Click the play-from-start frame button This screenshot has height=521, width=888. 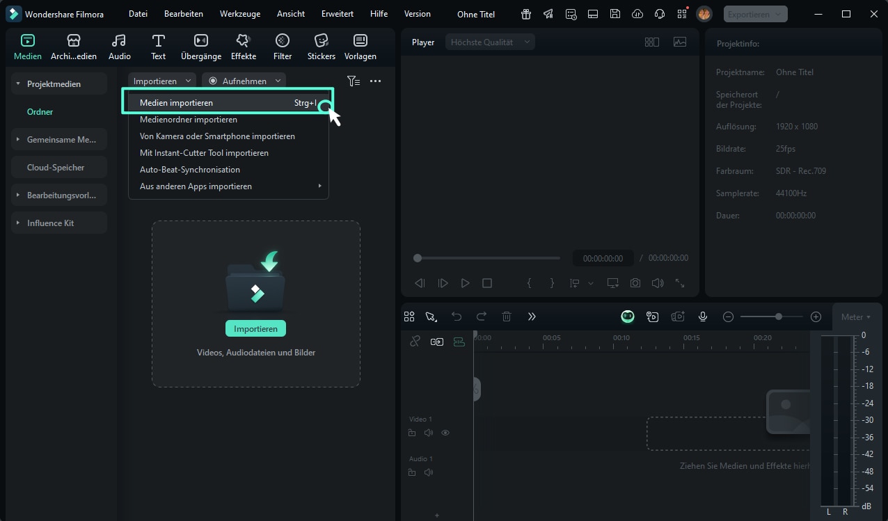tap(443, 283)
